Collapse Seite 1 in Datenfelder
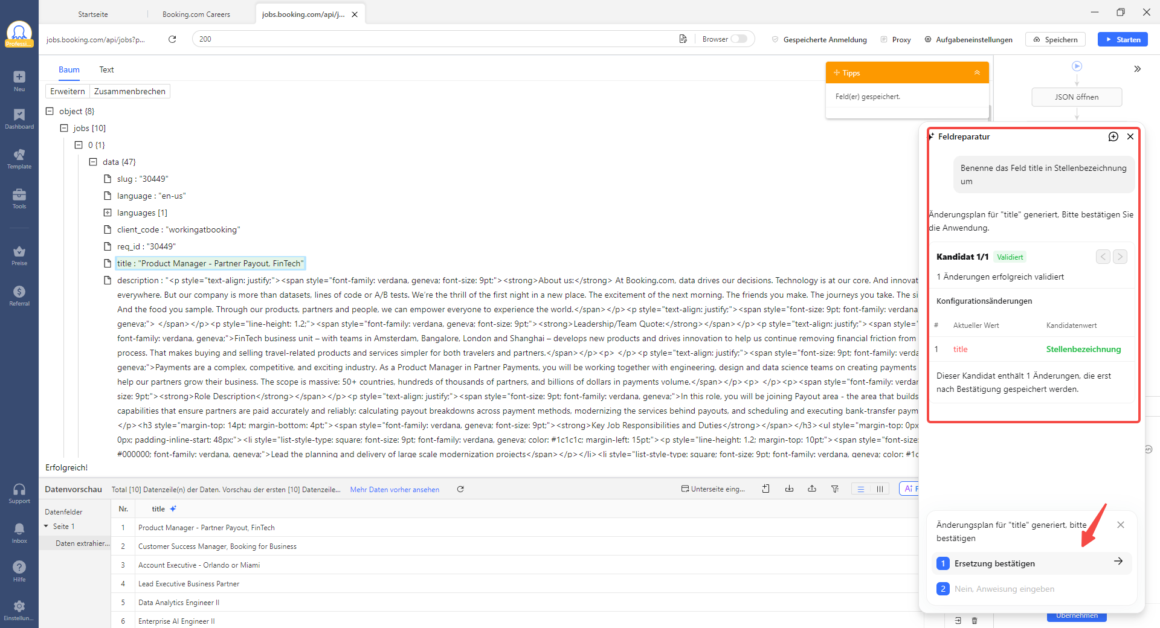 coord(46,526)
